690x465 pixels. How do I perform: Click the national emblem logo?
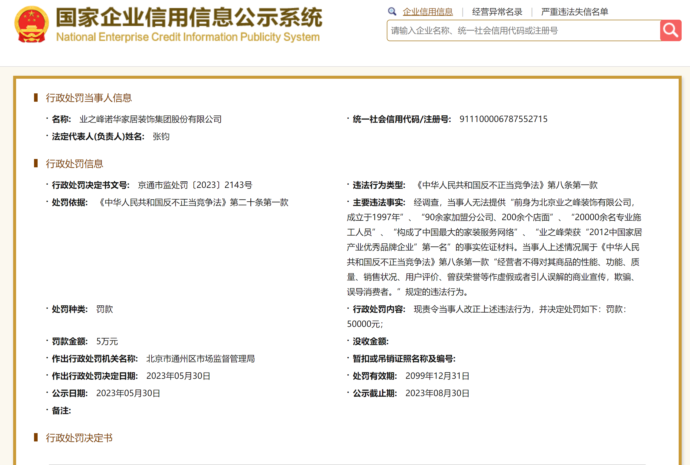[31, 24]
